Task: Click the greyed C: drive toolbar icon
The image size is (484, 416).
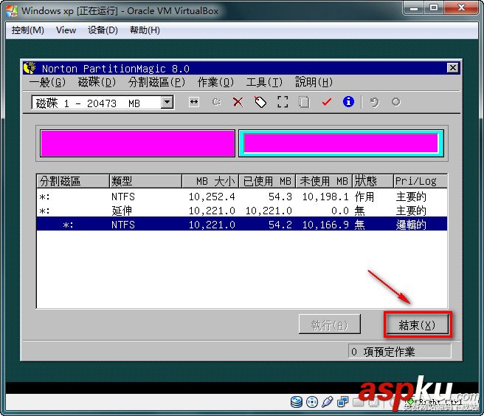Action: coord(216,102)
